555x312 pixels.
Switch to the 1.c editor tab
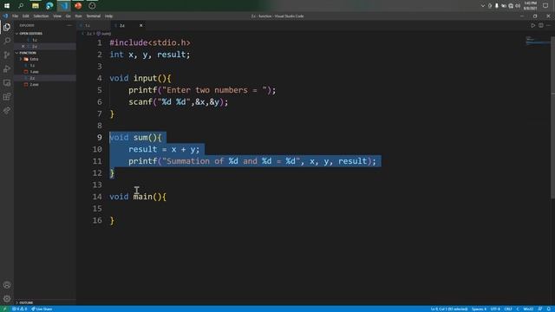(95, 25)
